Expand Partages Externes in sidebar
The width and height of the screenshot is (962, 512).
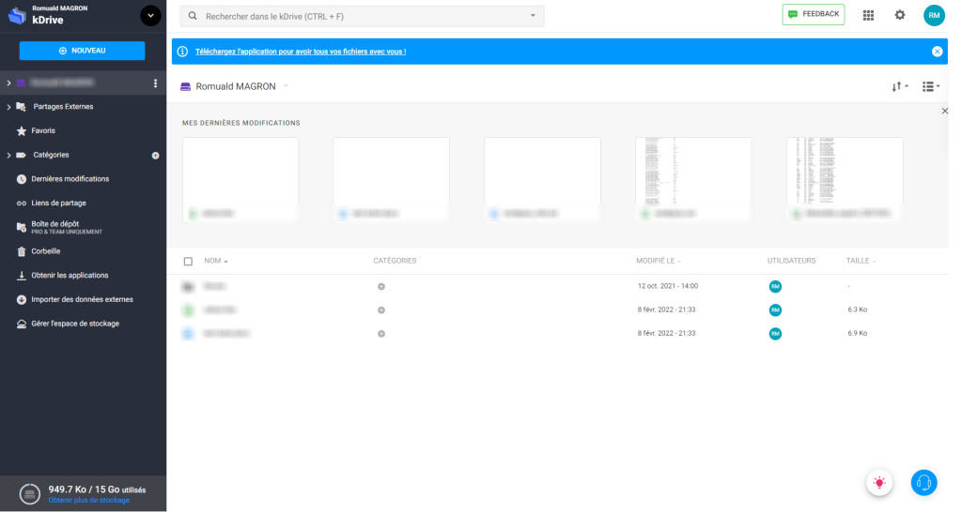8,107
